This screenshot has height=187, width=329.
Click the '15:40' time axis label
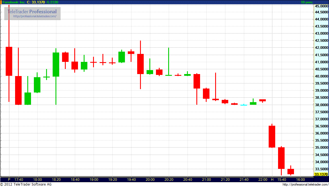[281, 179]
